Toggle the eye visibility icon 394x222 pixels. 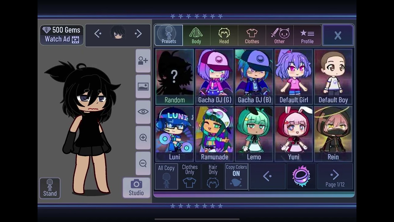point(143,112)
